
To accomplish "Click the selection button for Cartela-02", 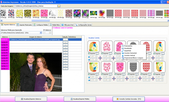I will [x=65, y=42].
